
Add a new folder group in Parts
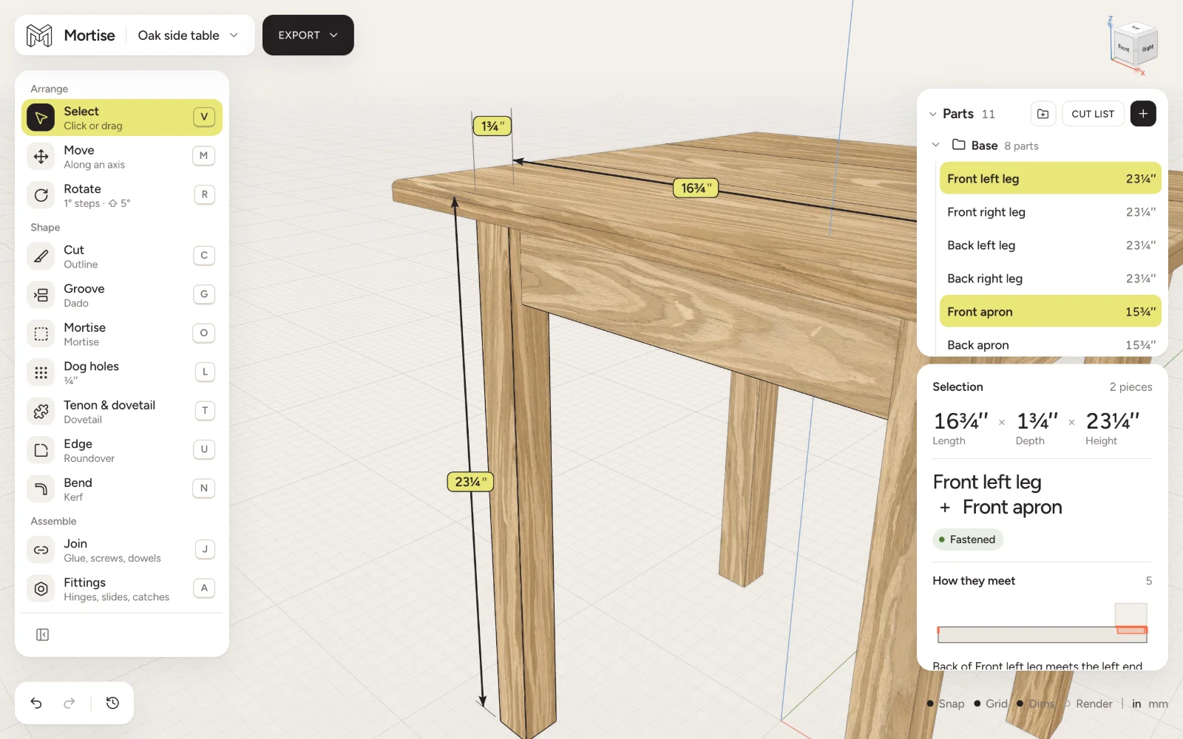tap(1043, 114)
